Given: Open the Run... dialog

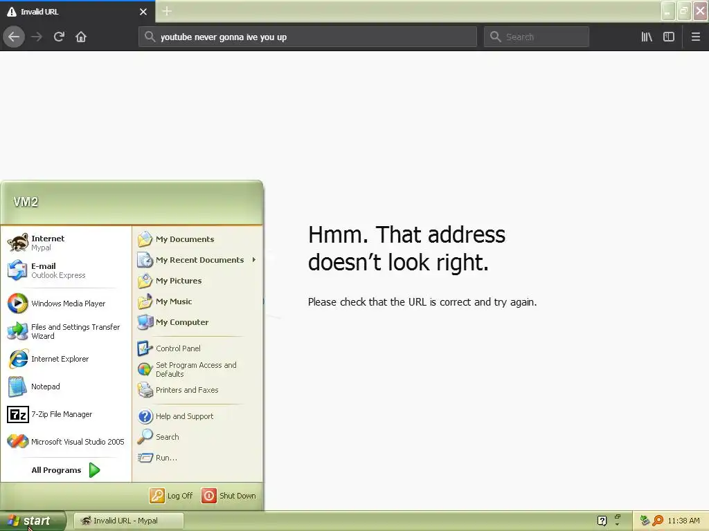Looking at the screenshot, I should 197,458.
